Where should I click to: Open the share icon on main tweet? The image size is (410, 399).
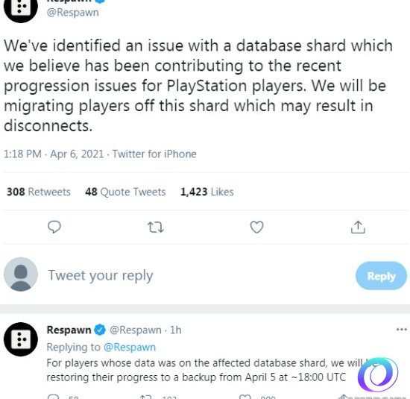[x=358, y=227]
